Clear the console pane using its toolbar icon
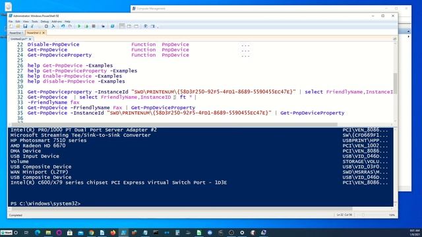The height and width of the screenshot is (237, 422). click(x=53, y=26)
